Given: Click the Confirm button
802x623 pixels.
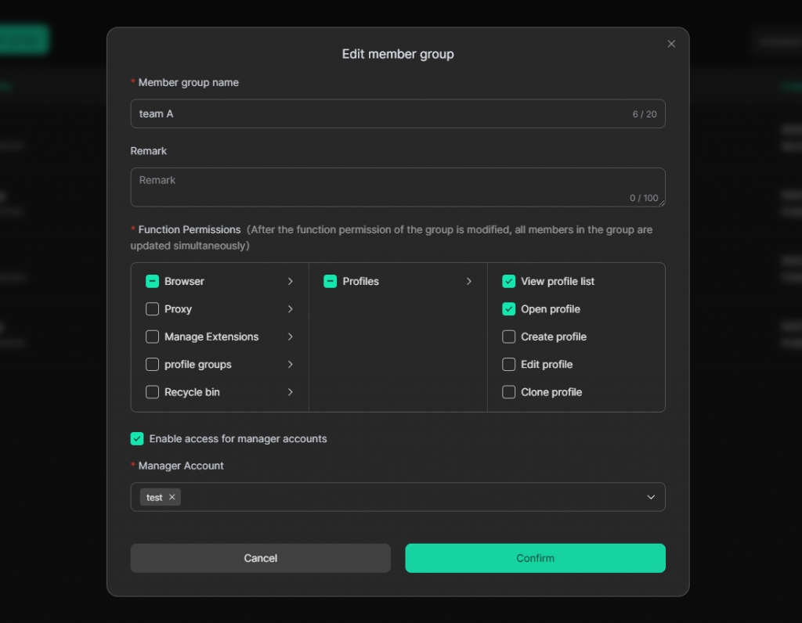Looking at the screenshot, I should coord(535,558).
